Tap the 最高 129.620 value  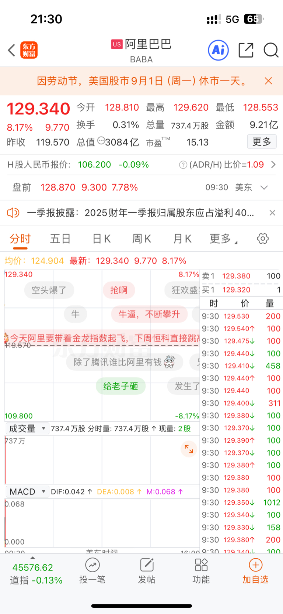click(x=191, y=107)
